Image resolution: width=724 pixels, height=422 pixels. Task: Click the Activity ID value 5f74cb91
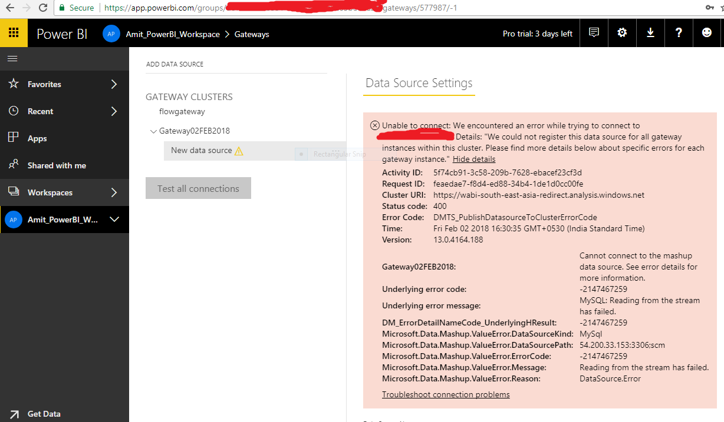(508, 172)
